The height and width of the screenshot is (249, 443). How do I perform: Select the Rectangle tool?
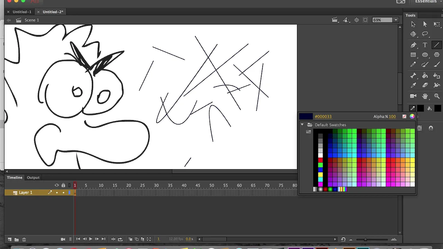413,55
